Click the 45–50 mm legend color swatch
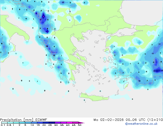 click(x=76, y=123)
